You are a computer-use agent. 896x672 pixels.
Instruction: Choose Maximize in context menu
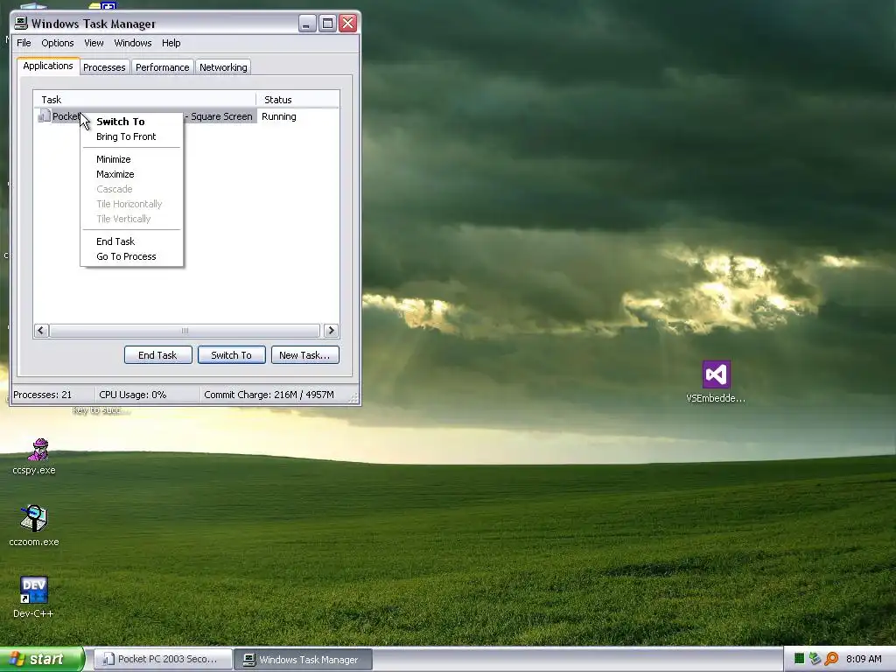[x=131, y=174]
